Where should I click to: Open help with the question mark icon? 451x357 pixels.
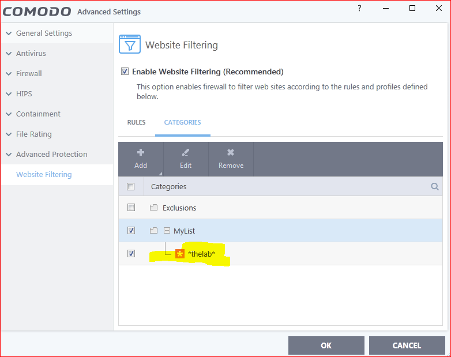click(x=359, y=8)
